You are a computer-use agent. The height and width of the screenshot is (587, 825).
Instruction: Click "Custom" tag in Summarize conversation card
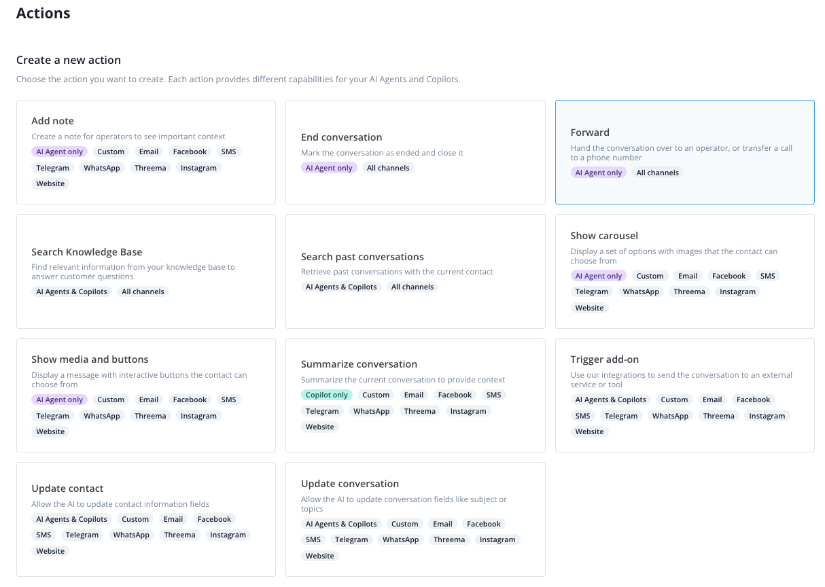tap(376, 395)
